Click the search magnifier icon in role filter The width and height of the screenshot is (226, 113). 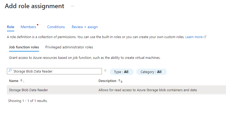coord(10,70)
